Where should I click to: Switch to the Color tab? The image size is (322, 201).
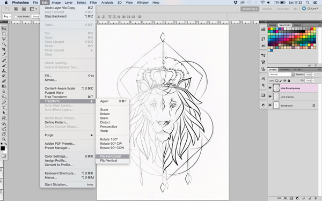click(273, 25)
